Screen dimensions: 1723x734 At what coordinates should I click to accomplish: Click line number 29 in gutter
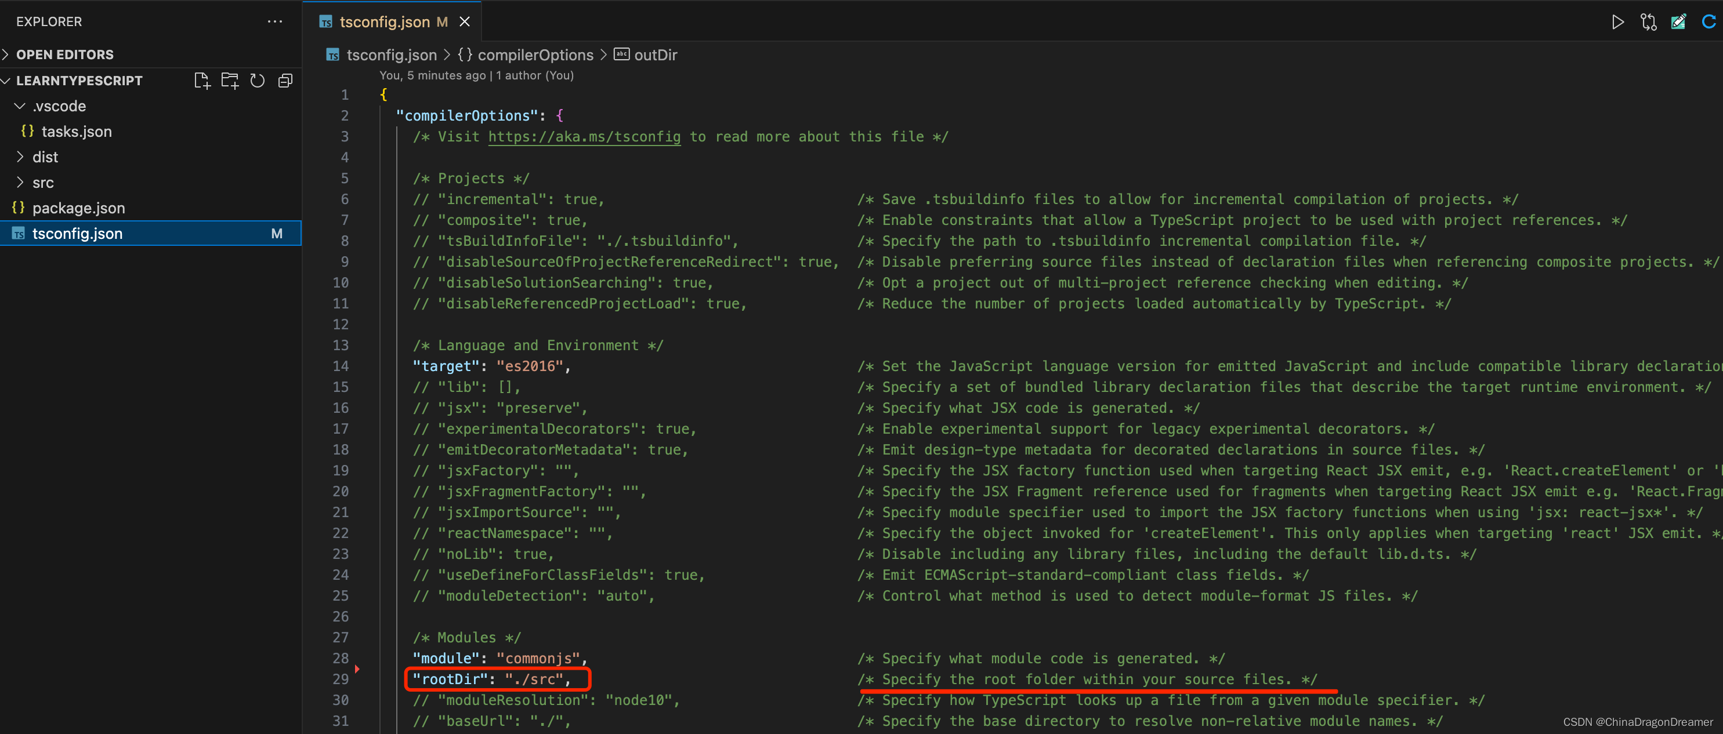click(x=341, y=679)
